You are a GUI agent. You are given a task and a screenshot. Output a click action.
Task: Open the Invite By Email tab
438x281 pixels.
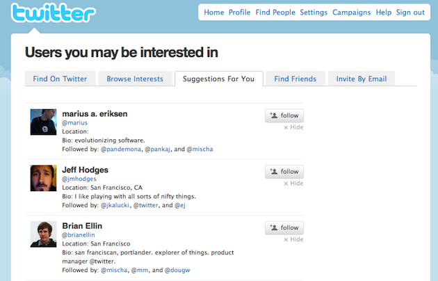point(362,79)
